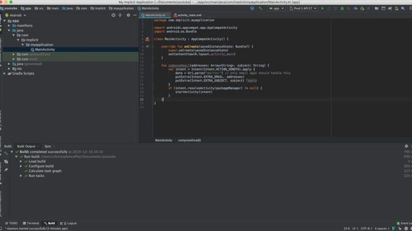Viewport: 412px width, 231px height.
Task: Click the Project Structure icon in toolbar
Action: pos(377,8)
